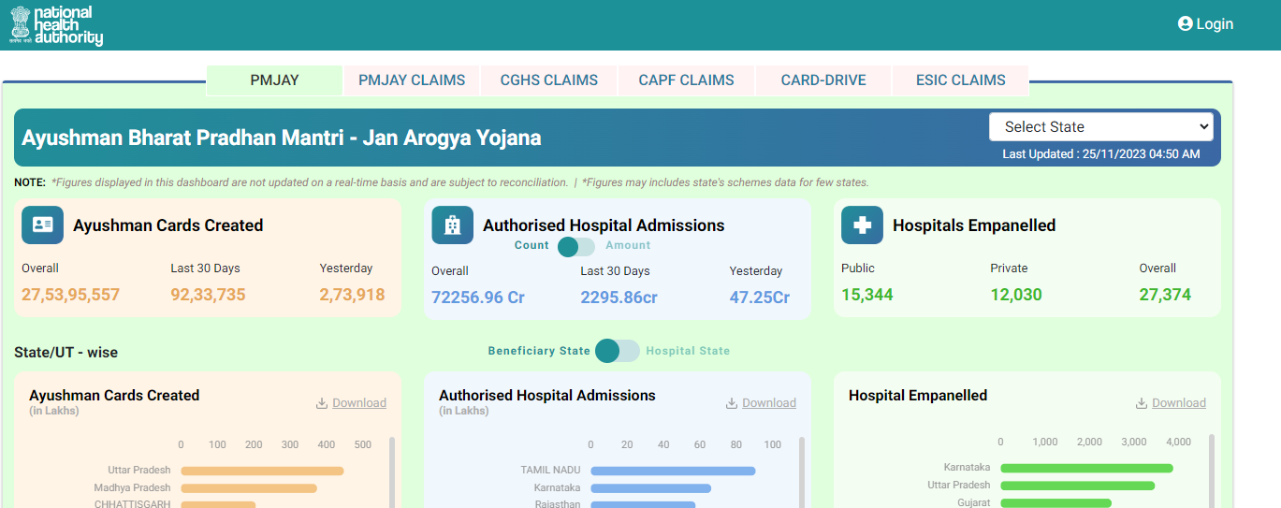Click the Hospitals Empanelled medical cross icon
The image size is (1281, 508).
coord(862,225)
